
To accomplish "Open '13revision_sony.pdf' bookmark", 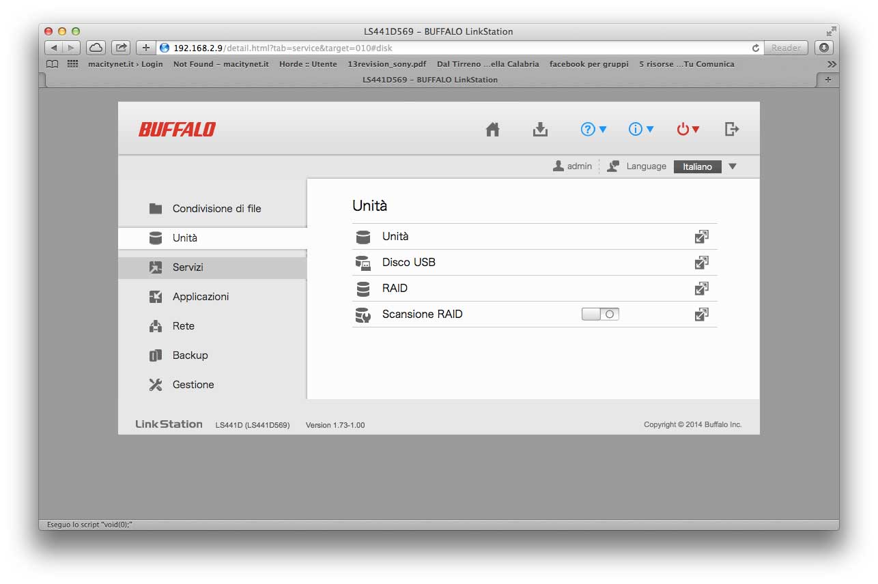I will (387, 64).
